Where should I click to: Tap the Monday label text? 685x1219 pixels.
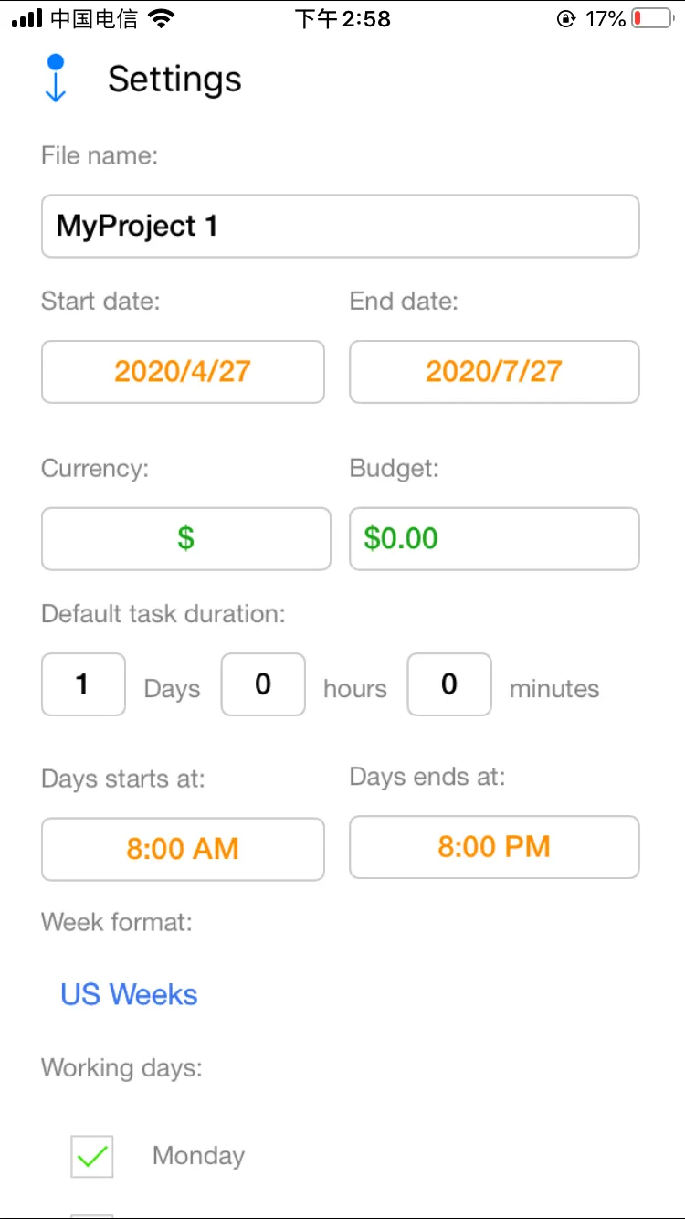click(x=198, y=1156)
